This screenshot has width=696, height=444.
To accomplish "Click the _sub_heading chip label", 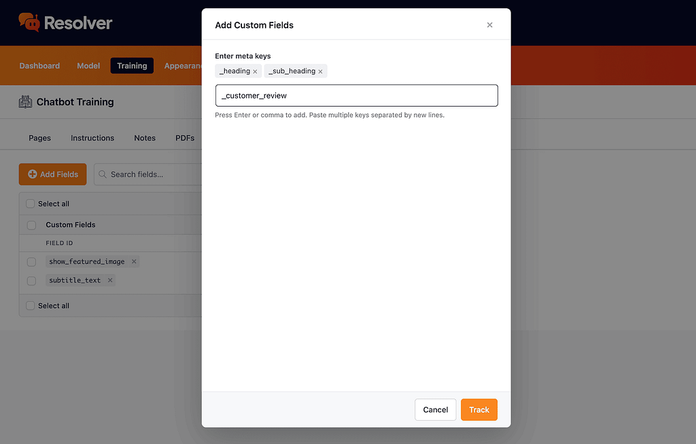I will [x=292, y=71].
